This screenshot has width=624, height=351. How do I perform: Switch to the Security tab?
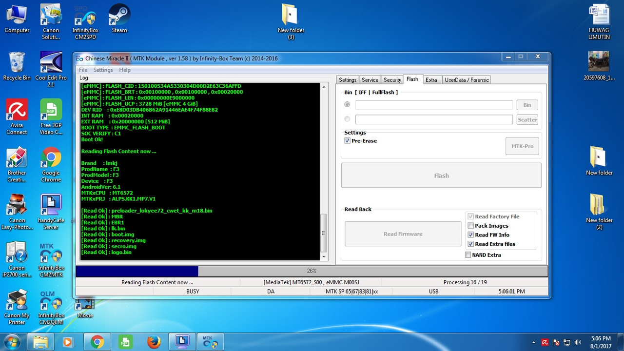(392, 80)
